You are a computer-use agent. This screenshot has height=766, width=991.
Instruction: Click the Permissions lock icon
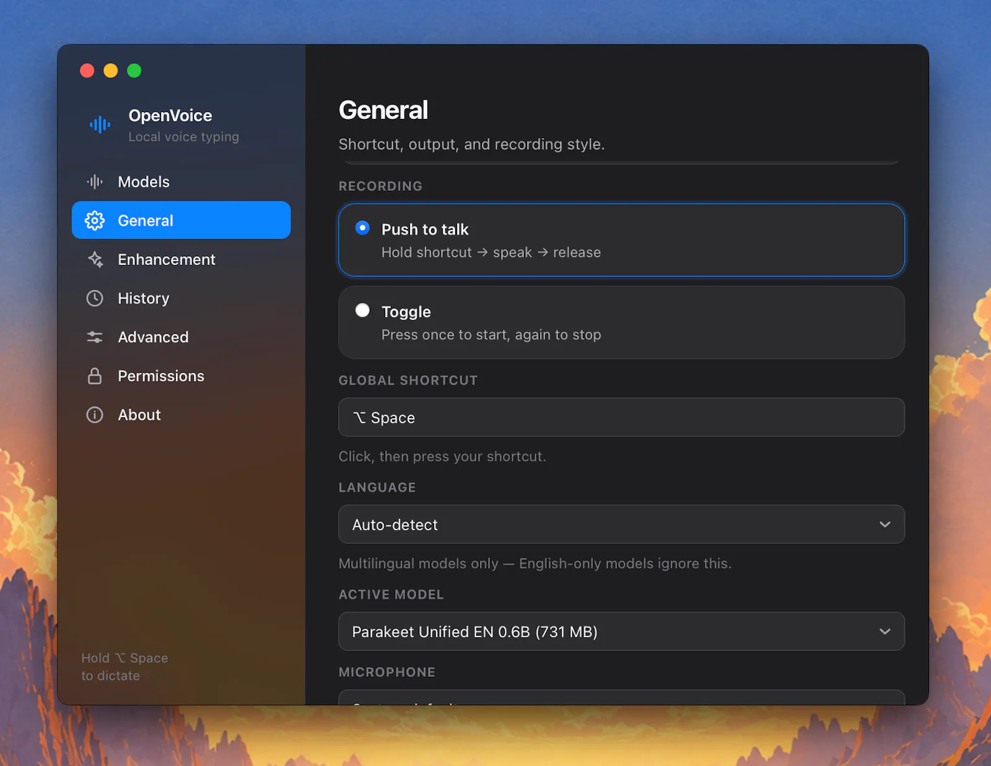tap(95, 376)
